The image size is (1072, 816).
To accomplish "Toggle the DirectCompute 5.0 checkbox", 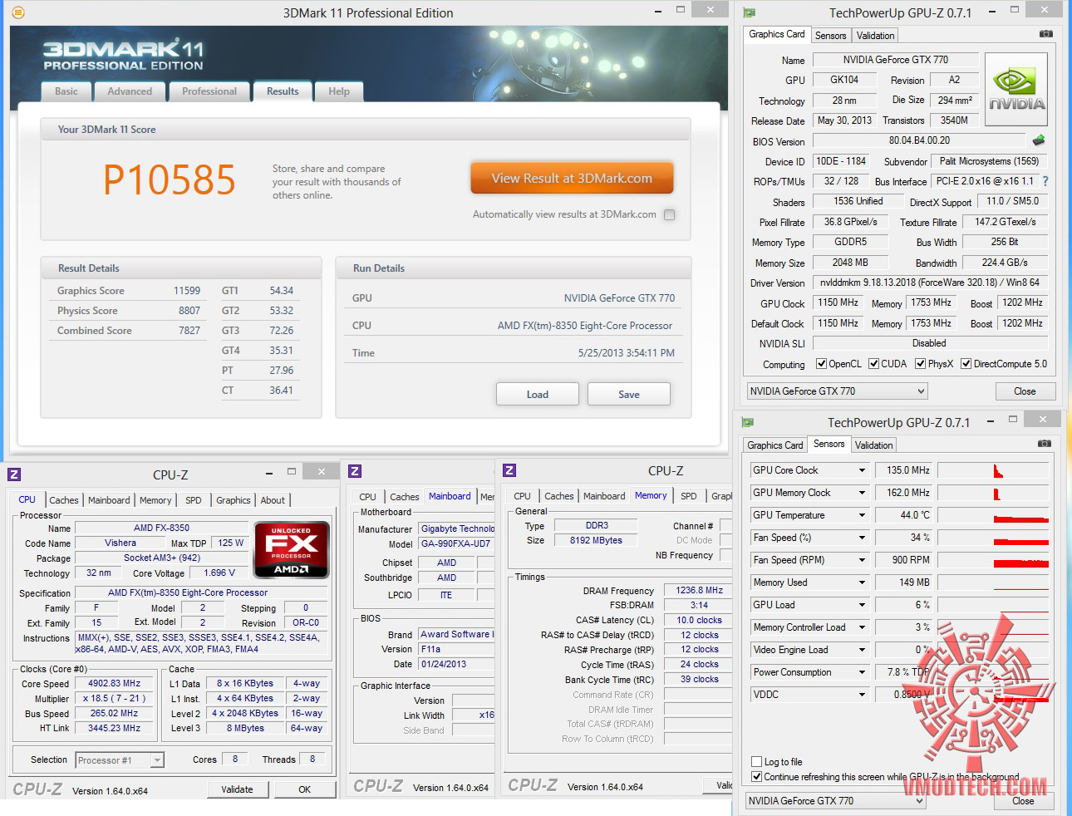I will (966, 364).
